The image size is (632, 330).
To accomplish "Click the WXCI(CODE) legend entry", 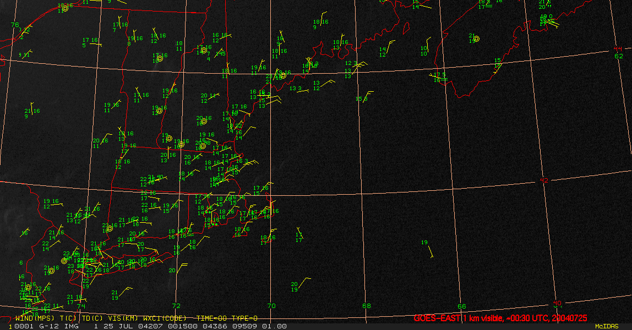I will [165, 318].
